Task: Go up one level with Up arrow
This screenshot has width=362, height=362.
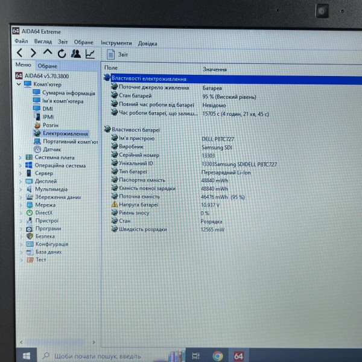Action: 48,52
